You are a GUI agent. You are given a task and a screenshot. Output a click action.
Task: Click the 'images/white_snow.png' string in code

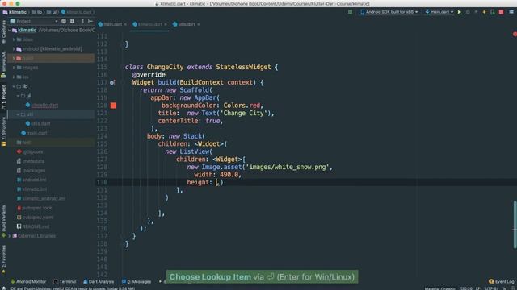[x=288, y=167]
